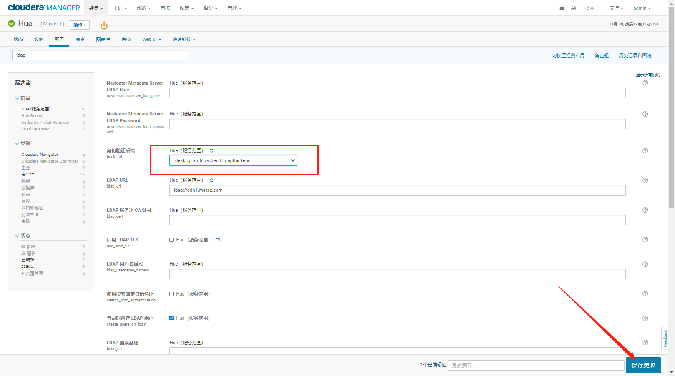Uncheck 登录时创建 LDAP 用户 checkbox
675x376 pixels.
pyautogui.click(x=171, y=318)
